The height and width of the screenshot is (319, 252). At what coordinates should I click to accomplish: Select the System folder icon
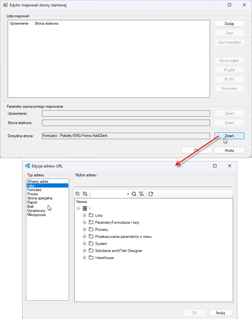[91, 244]
